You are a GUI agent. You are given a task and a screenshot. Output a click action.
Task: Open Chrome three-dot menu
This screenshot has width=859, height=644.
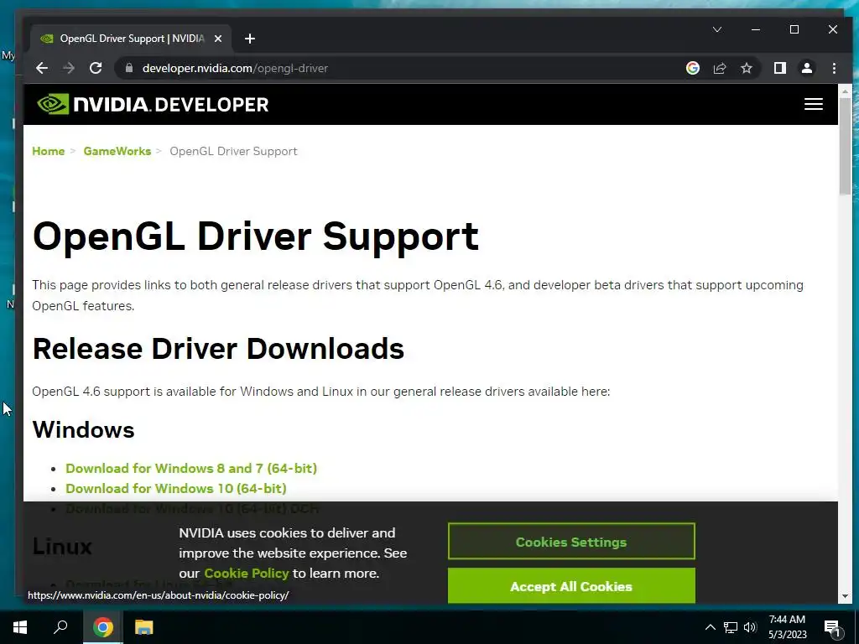(834, 68)
